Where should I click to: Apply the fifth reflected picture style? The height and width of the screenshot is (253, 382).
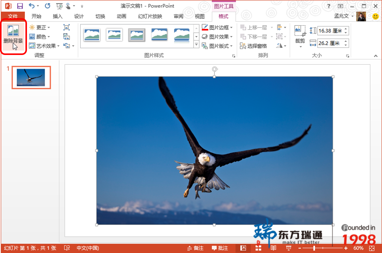(182, 35)
